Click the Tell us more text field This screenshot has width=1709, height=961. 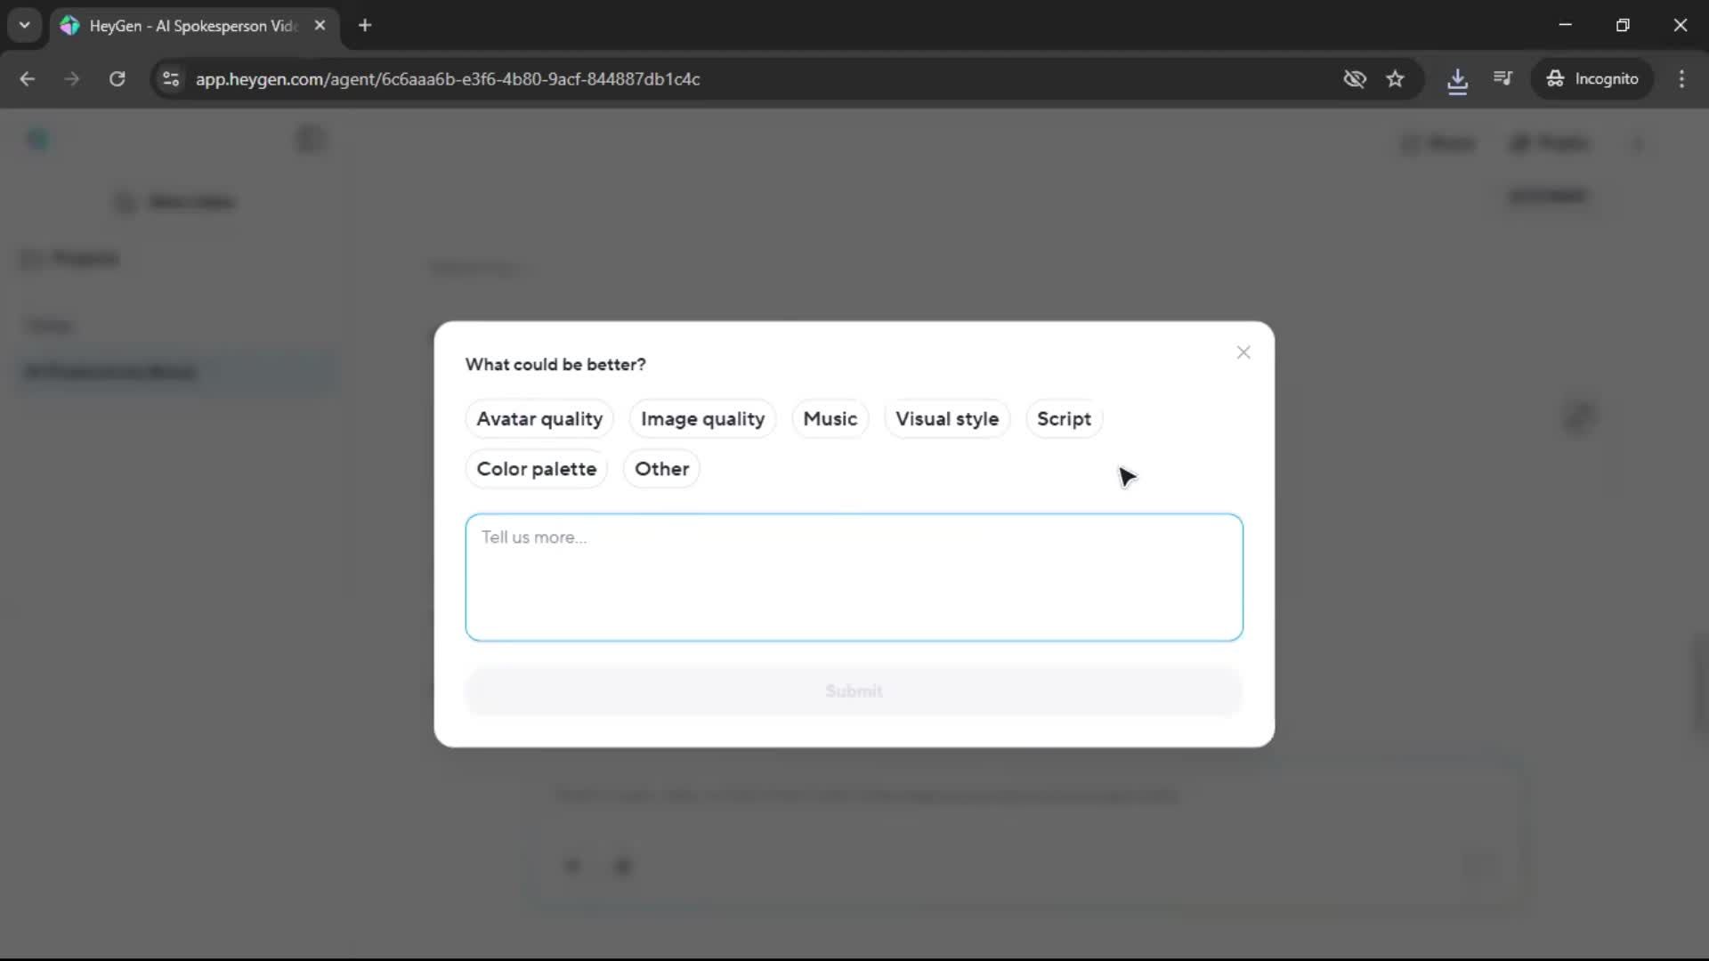[x=854, y=577]
